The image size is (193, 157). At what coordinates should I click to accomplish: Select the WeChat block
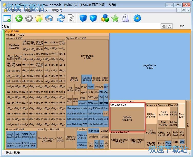(x=151, y=144)
